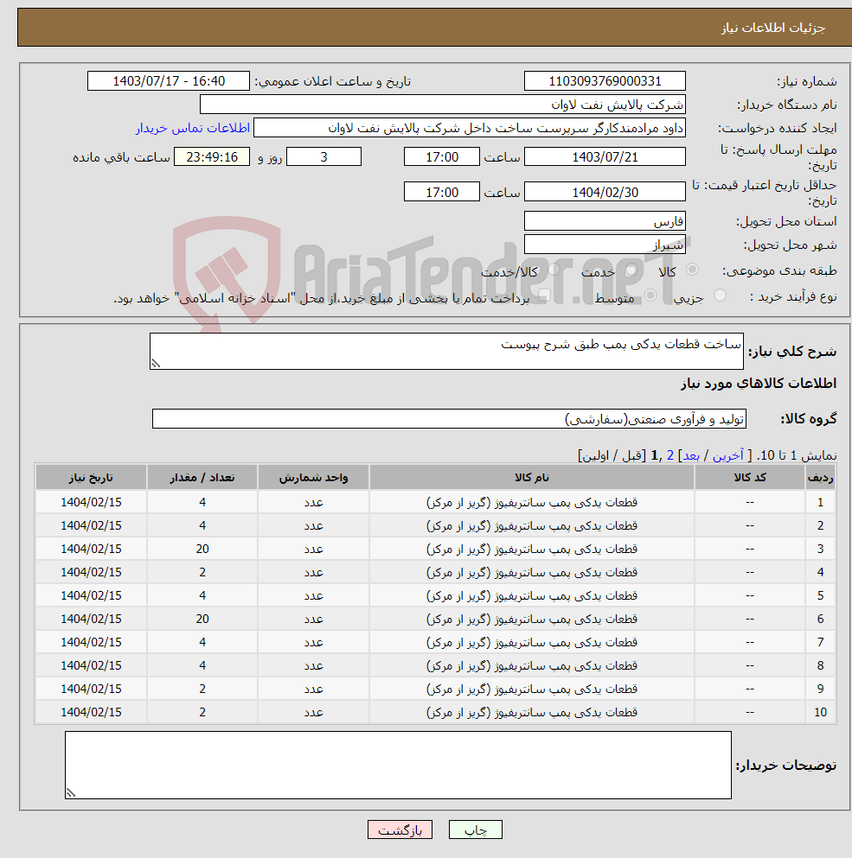Click the چاپ (print) button

click(475, 829)
